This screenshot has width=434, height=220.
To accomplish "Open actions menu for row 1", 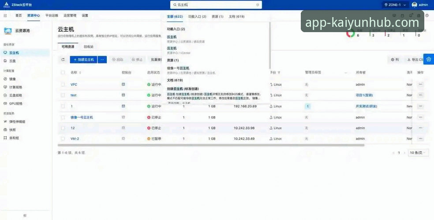I will point(420,106).
